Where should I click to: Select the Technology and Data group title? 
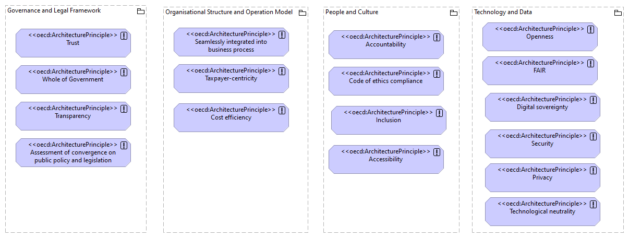click(x=503, y=12)
